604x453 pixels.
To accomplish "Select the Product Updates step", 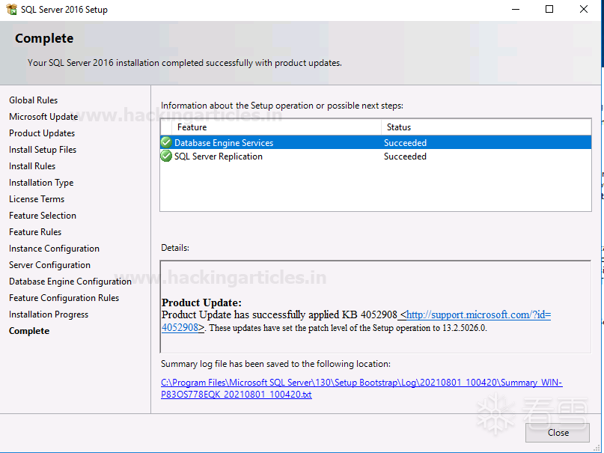I will click(x=42, y=133).
